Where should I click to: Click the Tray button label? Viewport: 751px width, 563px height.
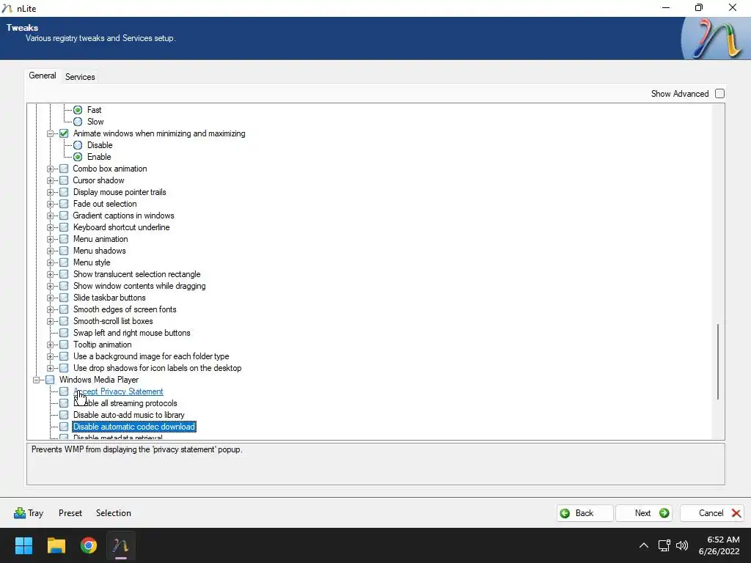[35, 513]
